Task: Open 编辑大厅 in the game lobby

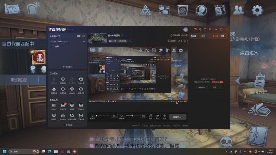Action: [258, 92]
